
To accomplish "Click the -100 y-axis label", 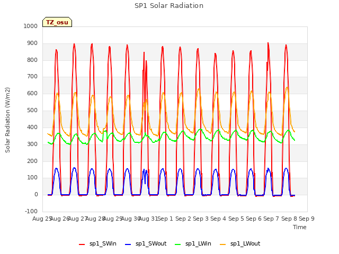I will point(31,211).
